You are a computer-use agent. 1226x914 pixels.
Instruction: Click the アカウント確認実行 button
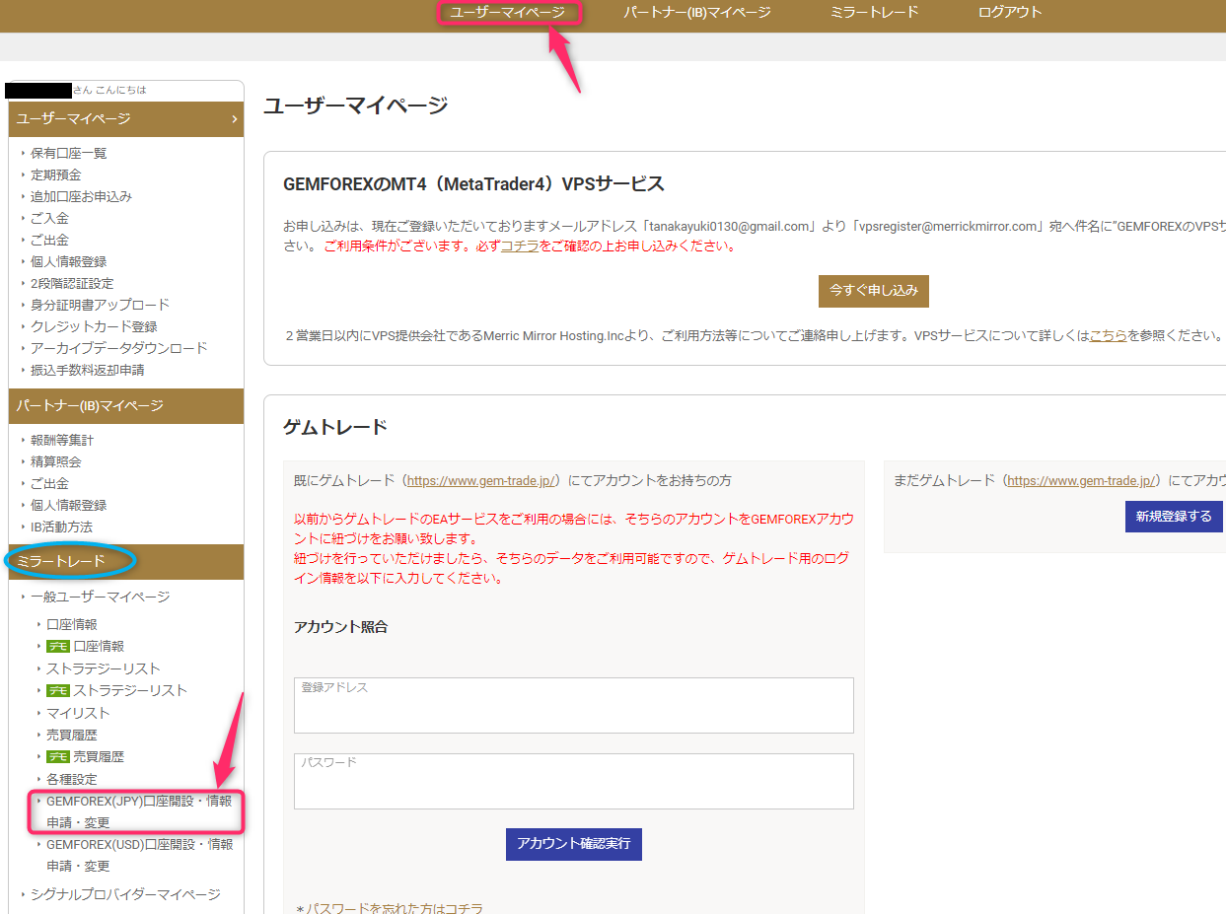(574, 844)
